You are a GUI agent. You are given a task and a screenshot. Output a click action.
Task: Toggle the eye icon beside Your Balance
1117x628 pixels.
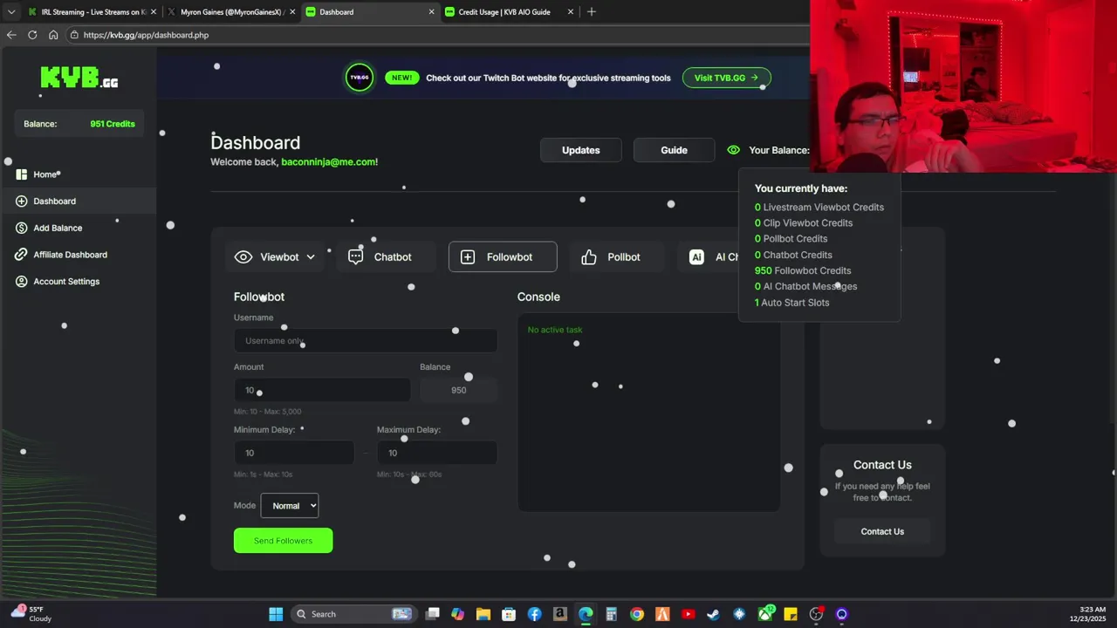click(x=733, y=150)
